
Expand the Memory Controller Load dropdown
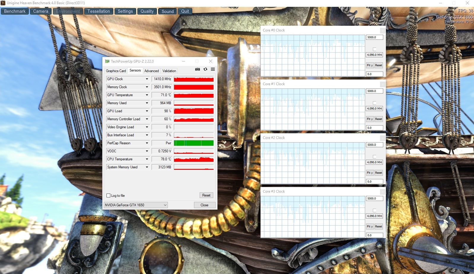[x=147, y=119]
